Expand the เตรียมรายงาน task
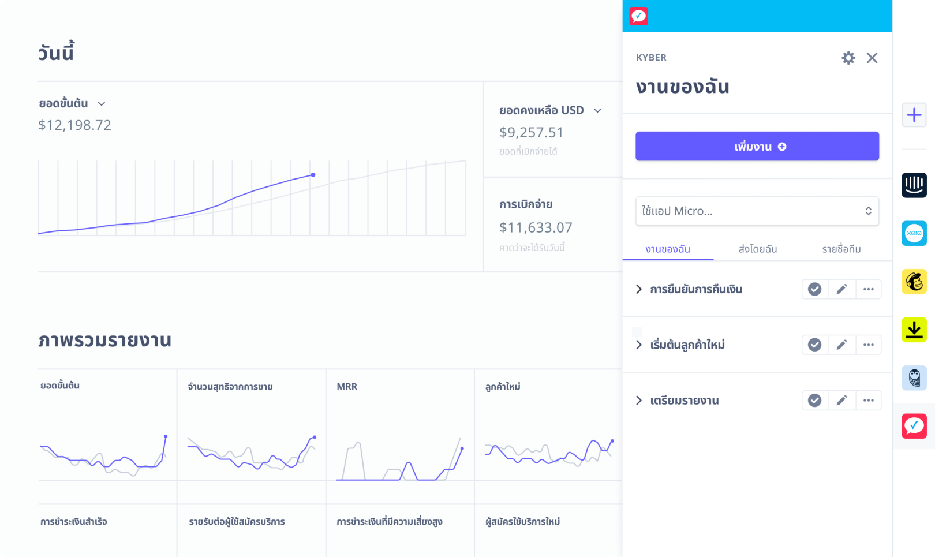Screen dimensions: 935x557 [x=639, y=401]
